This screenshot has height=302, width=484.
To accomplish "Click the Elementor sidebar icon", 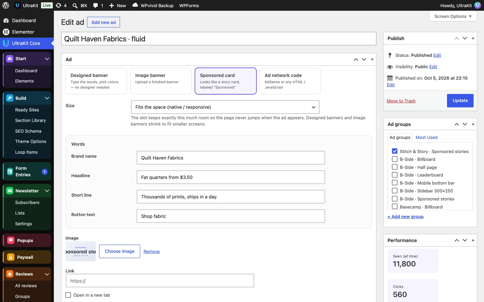I will point(6,32).
